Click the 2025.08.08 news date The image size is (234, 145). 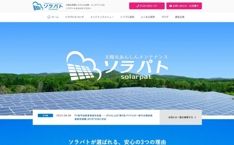[x=64, y=116]
